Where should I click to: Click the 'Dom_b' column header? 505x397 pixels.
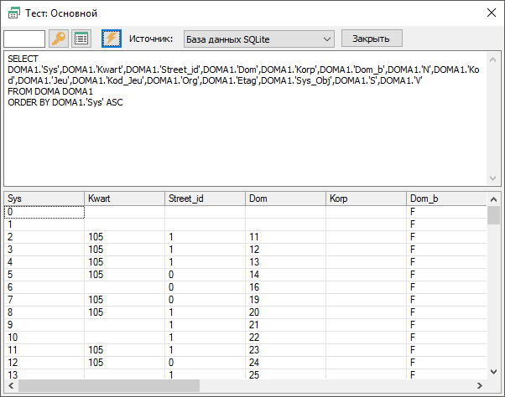click(x=445, y=198)
